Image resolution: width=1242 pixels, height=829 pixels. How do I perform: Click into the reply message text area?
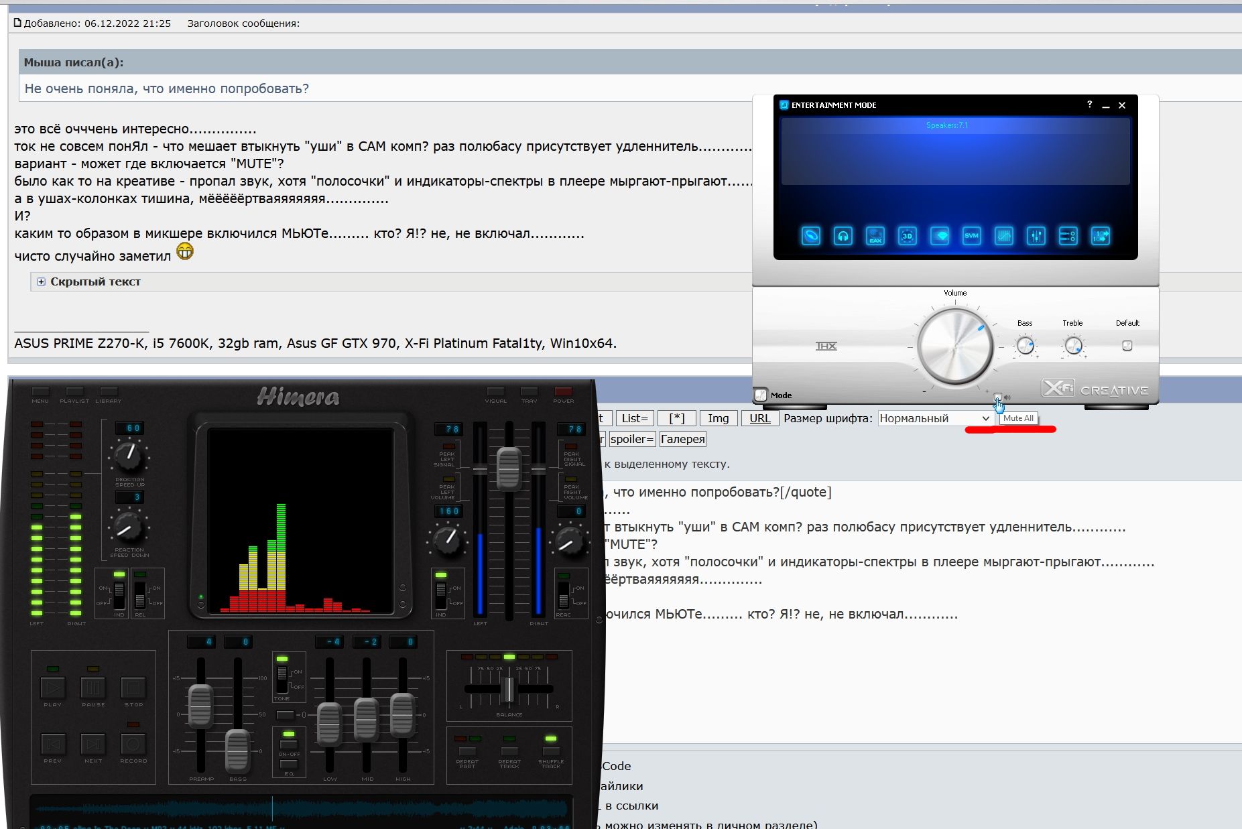922,611
